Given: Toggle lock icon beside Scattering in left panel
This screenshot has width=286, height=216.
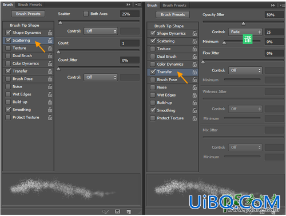Looking at the screenshot, I should (50, 41).
